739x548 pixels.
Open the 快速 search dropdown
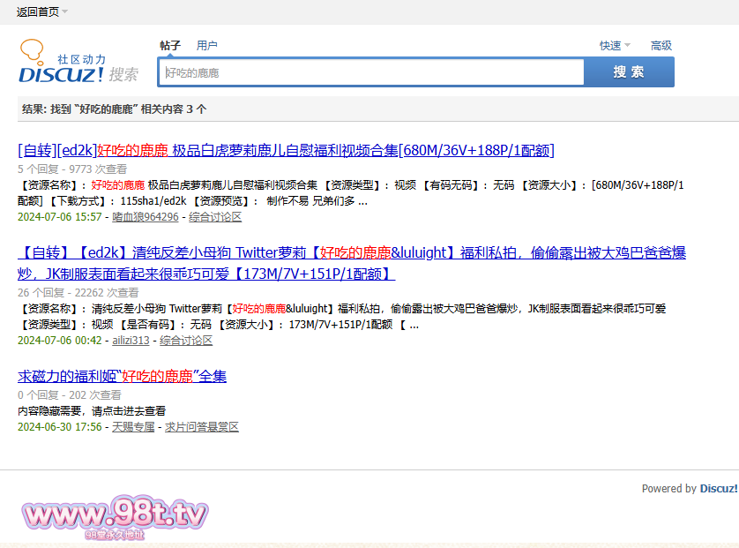pos(615,46)
